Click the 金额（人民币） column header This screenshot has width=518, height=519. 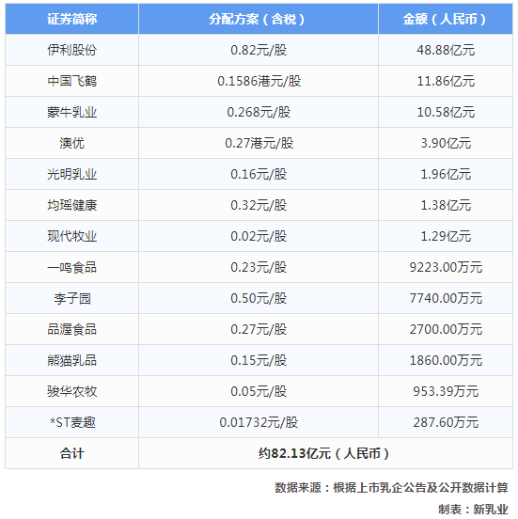pos(446,19)
